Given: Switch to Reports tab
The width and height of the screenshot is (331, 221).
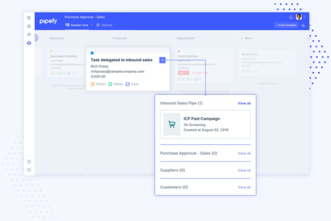Looking at the screenshot, I should pyautogui.click(x=104, y=25).
